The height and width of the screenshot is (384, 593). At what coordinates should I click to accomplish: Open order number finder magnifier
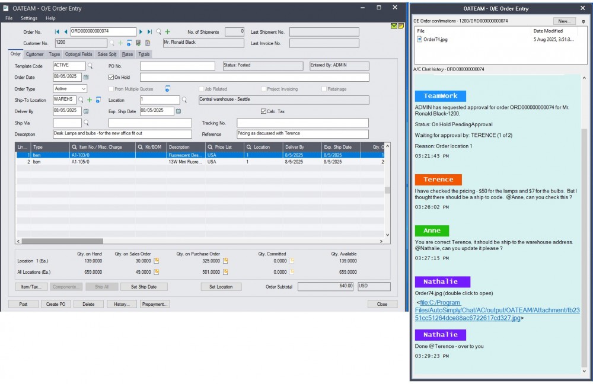[x=159, y=32]
